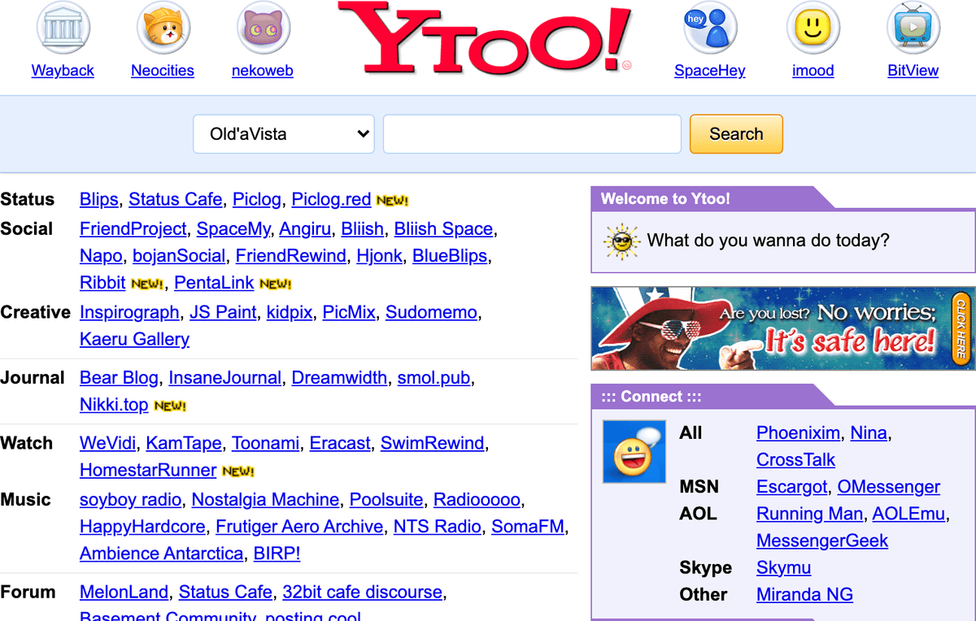The height and width of the screenshot is (621, 976).
Task: Visit the FriendProject link
Action: (133, 229)
